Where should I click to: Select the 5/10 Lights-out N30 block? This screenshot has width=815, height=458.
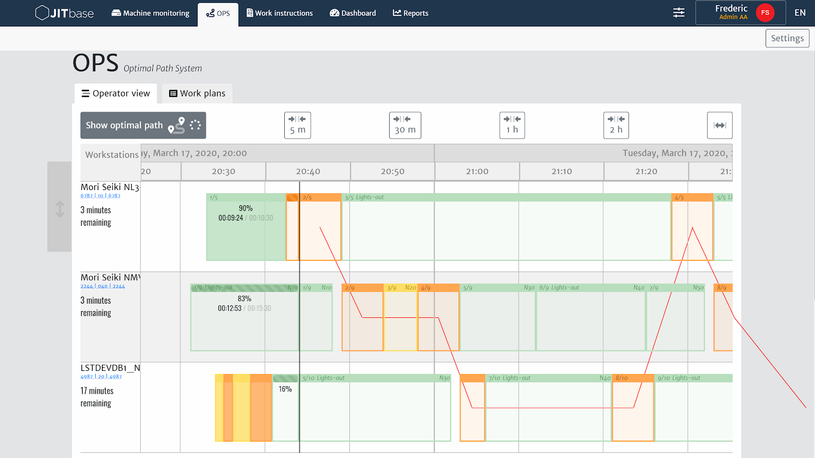click(375, 408)
